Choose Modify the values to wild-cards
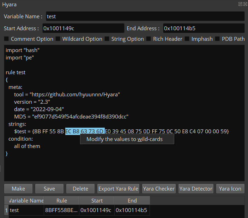Screen dimensions: 248x218 tap(125, 139)
